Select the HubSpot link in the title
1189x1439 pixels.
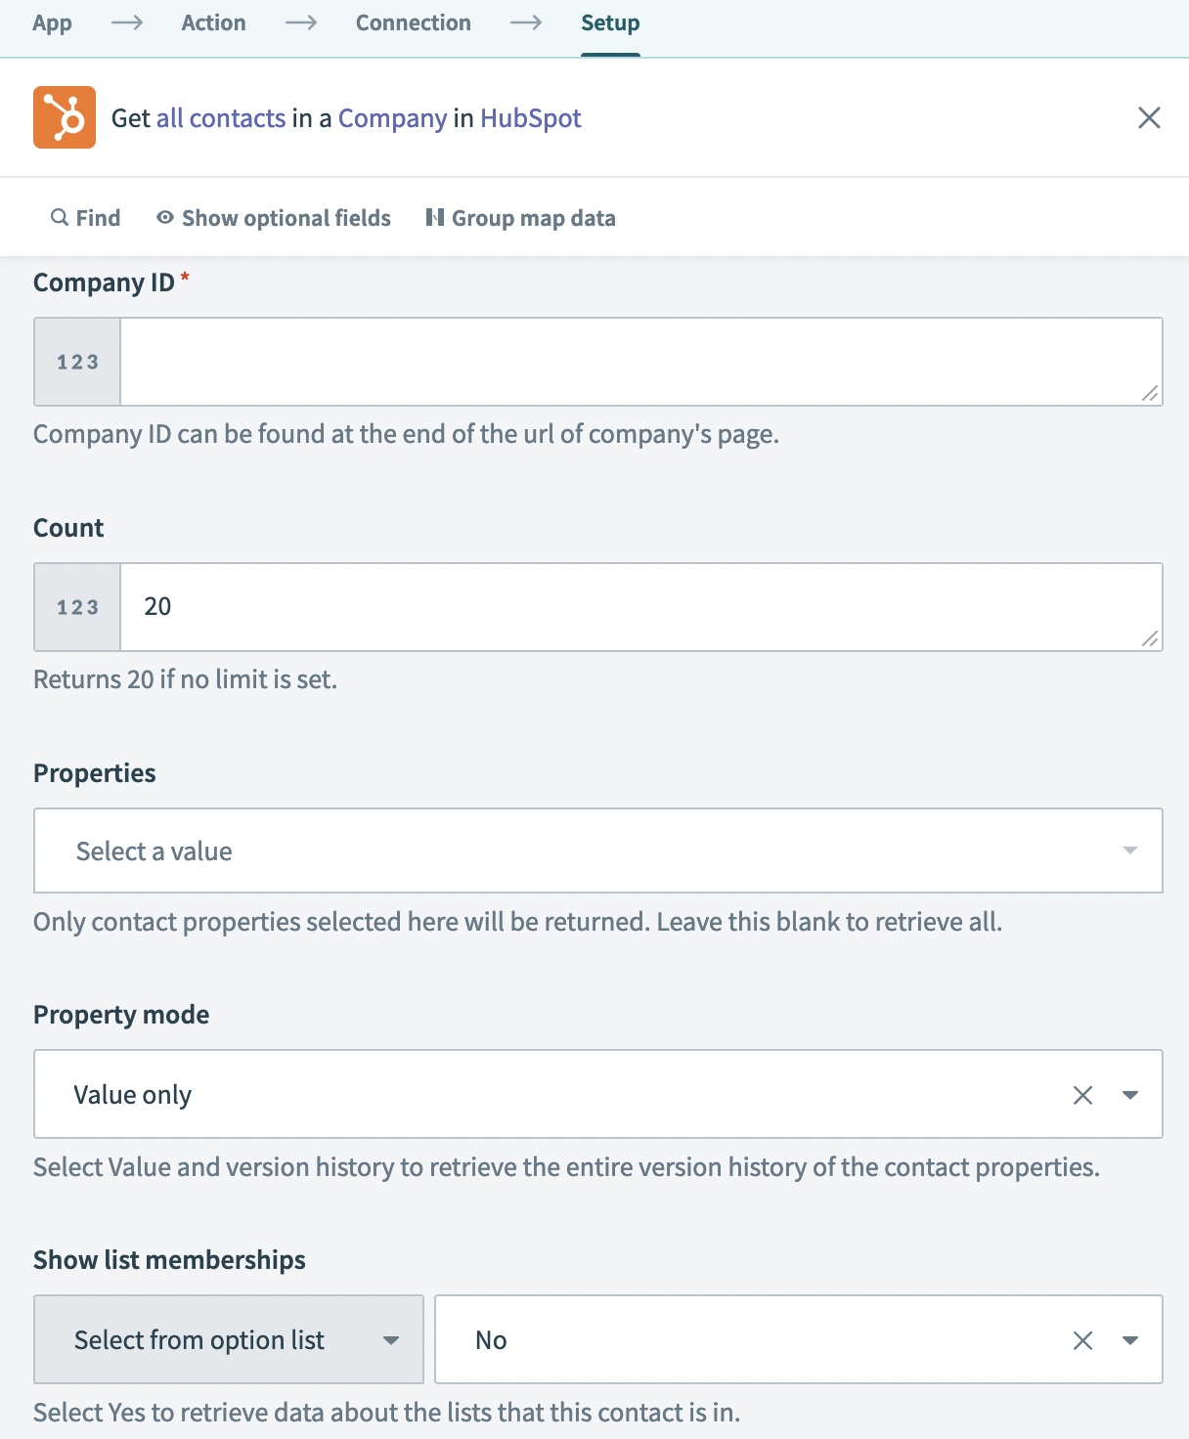point(531,117)
